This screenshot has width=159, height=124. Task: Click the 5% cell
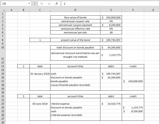tap(111, 29)
